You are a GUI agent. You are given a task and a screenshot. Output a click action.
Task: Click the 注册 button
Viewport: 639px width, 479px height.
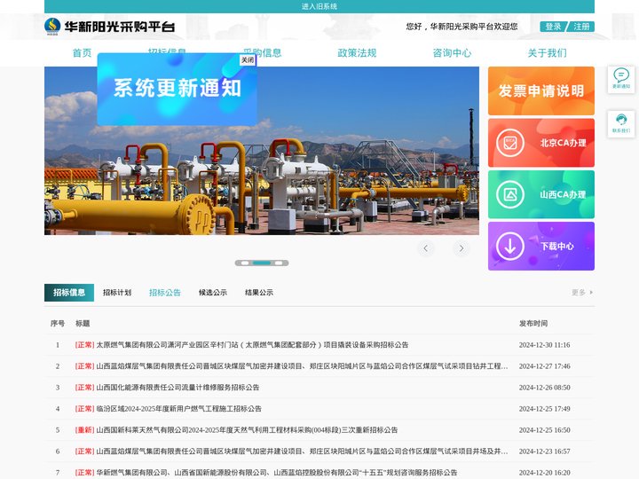tap(581, 27)
